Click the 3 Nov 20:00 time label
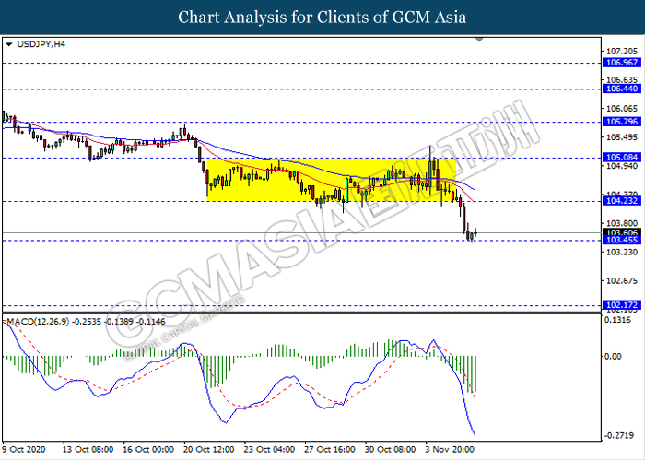The width and height of the screenshot is (645, 461). point(450,449)
